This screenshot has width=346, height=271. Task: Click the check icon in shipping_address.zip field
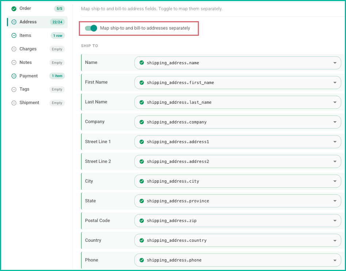[142, 221]
